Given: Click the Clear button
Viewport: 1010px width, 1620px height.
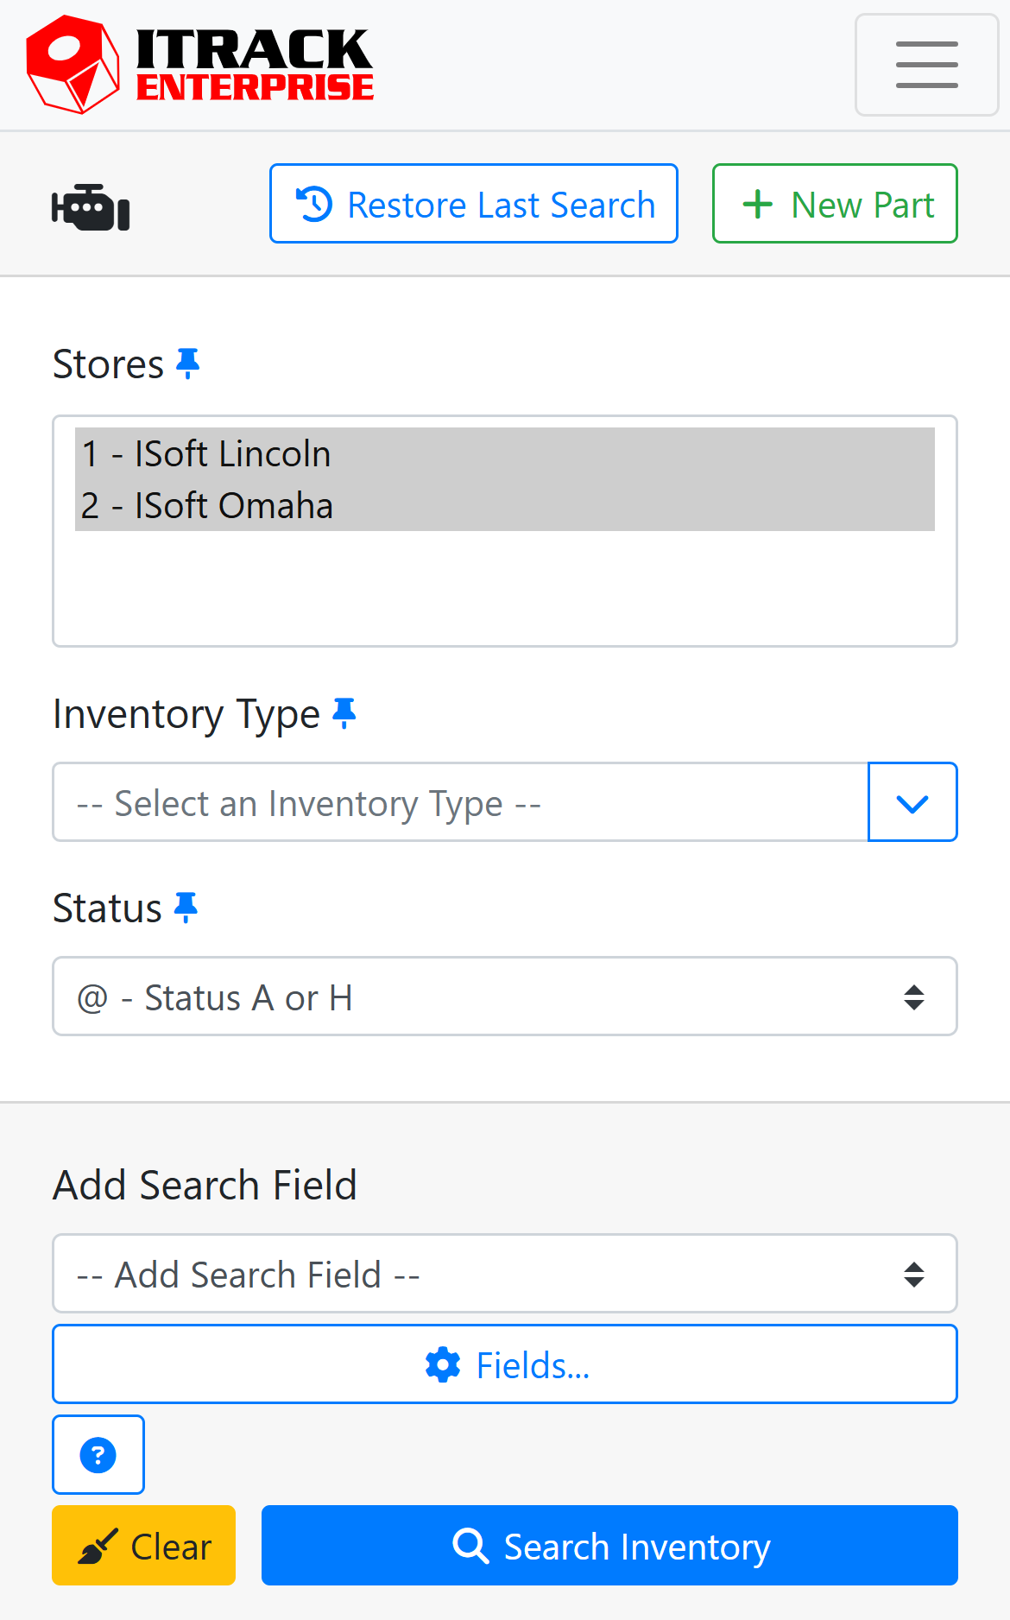Looking at the screenshot, I should pos(143,1545).
